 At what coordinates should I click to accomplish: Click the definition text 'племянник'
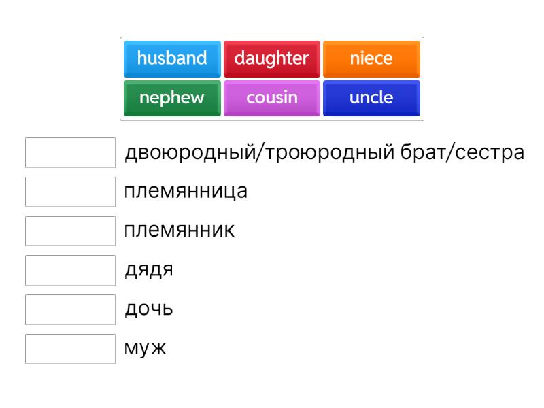tap(180, 231)
